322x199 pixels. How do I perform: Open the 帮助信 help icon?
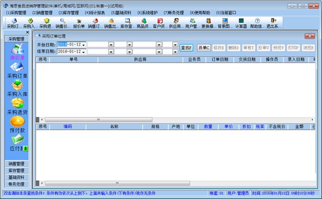coord(257,23)
